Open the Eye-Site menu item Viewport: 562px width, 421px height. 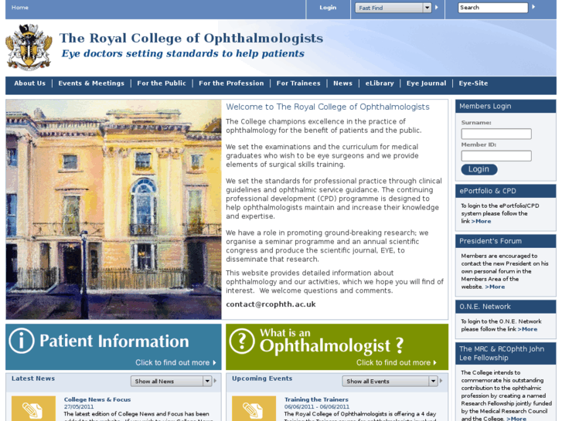pyautogui.click(x=473, y=83)
